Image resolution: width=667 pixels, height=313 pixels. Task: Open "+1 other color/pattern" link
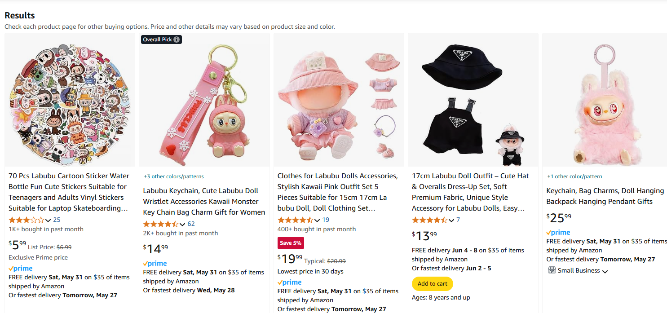click(574, 176)
